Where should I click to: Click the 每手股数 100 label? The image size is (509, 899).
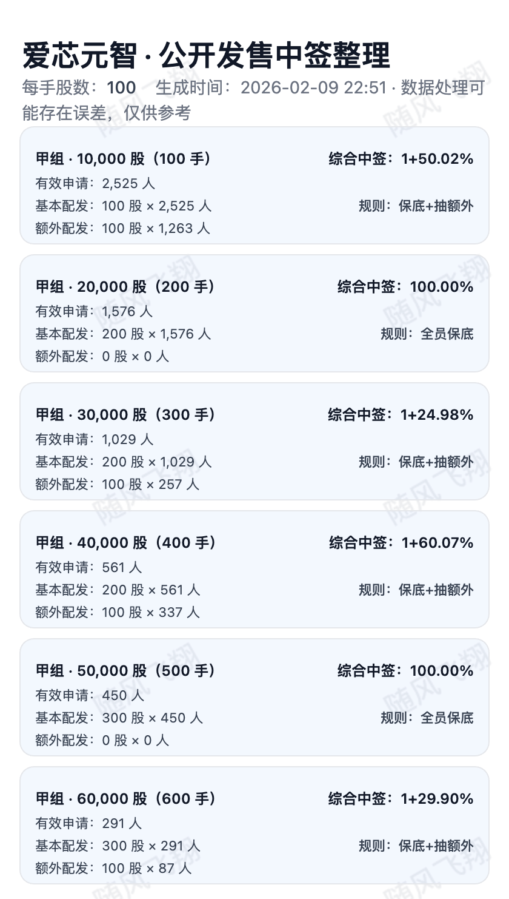tap(79, 88)
